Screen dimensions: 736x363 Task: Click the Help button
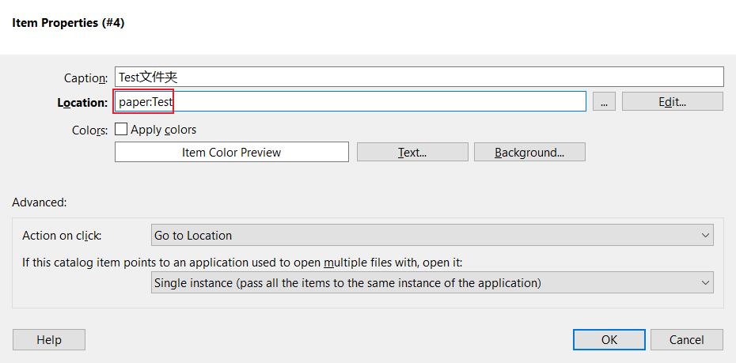[49, 340]
